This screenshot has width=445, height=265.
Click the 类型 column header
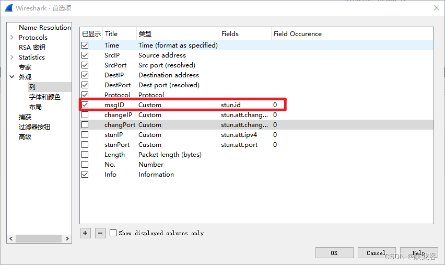pos(178,34)
